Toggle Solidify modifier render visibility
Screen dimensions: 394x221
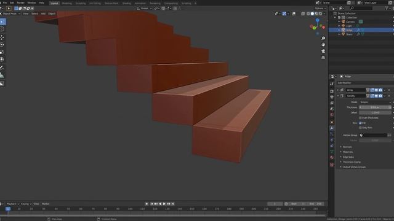pos(380,96)
